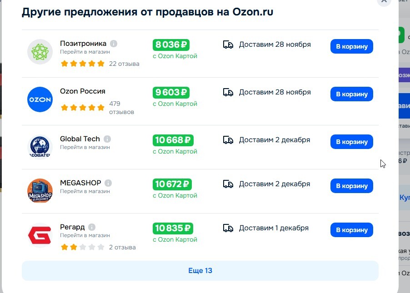This screenshot has height=293, width=410.
Task: Click the MEGASHOP seller logo
Action: (x=40, y=191)
